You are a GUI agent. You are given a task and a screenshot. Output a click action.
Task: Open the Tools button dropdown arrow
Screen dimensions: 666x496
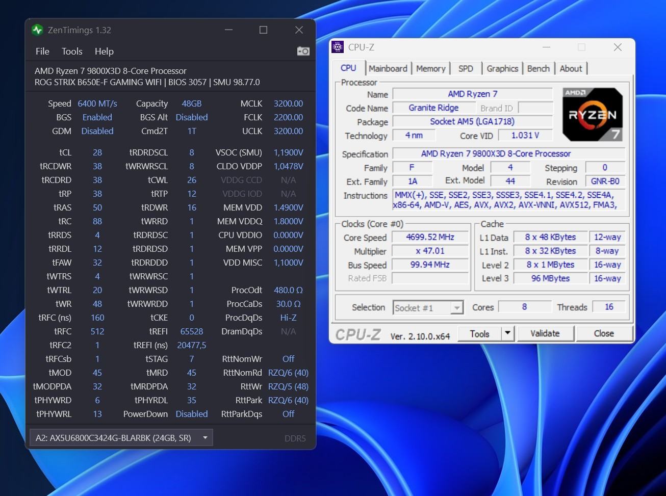click(x=507, y=333)
